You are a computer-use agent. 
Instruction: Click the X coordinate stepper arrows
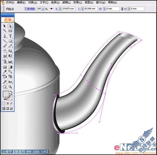click(x=60, y=9)
